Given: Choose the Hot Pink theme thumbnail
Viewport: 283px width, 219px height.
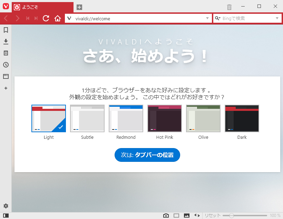Looking at the screenshot, I should (x=165, y=118).
